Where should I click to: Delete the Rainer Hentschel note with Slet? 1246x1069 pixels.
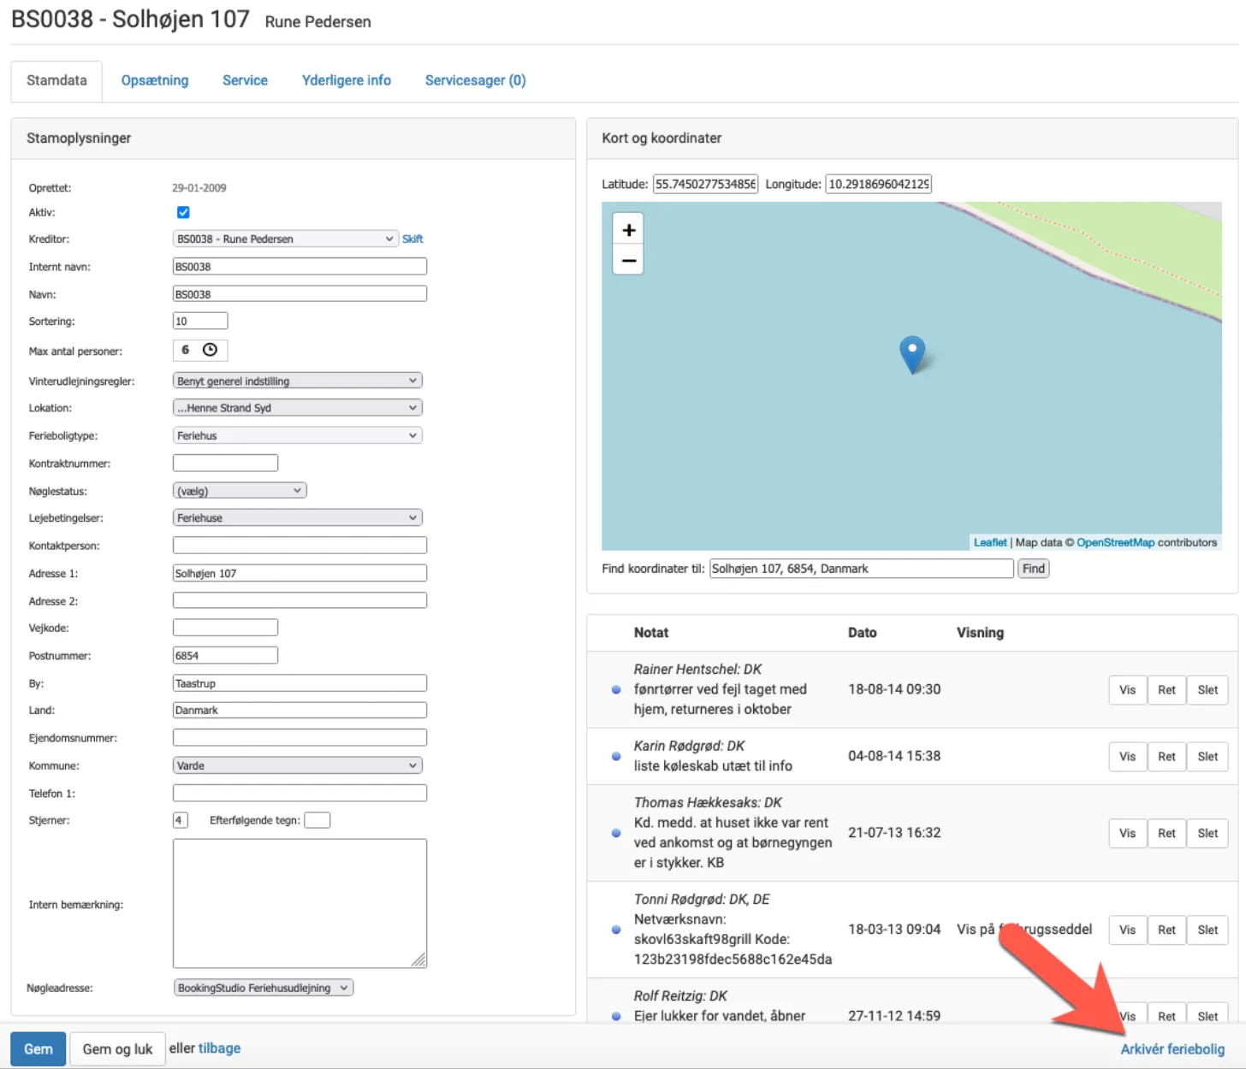click(1207, 690)
